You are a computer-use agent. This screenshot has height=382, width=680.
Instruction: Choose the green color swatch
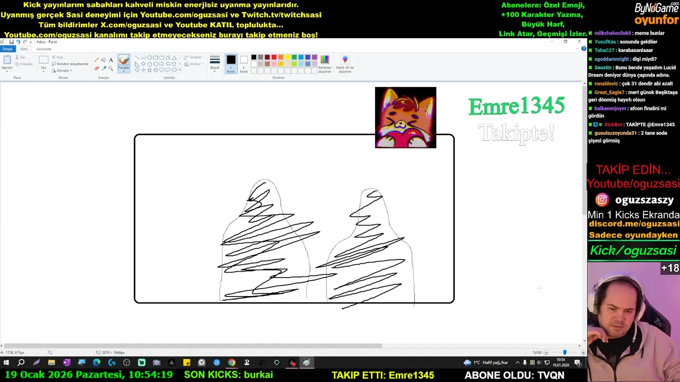coord(294,57)
